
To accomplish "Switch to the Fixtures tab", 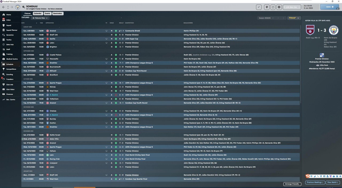I will pos(28,13).
